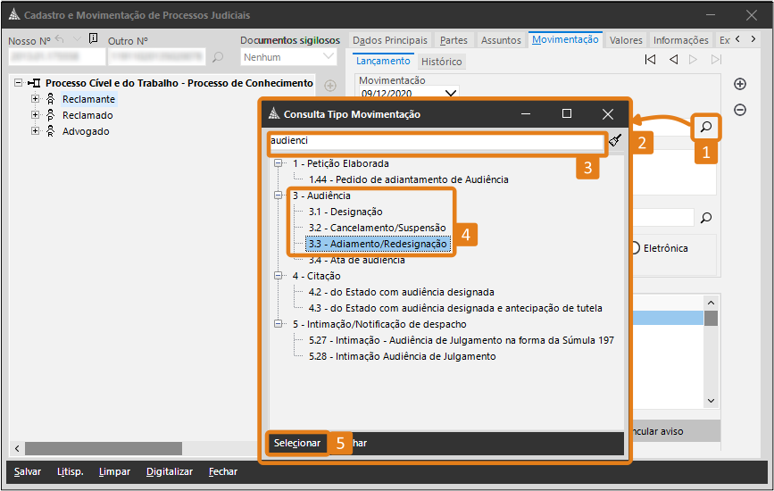774x491 pixels.
Task: Go to the previous record arrow
Action: (x=673, y=60)
